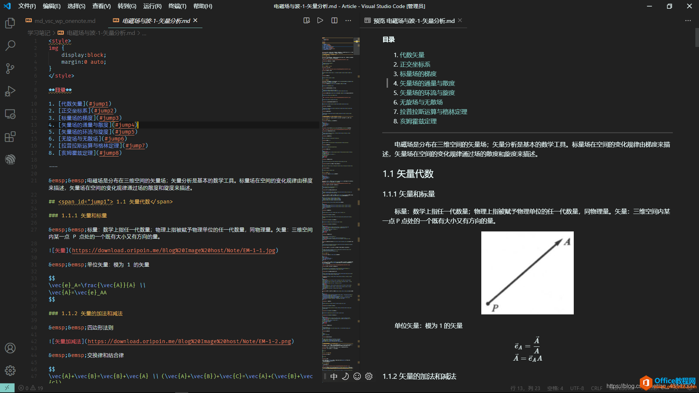Click the 电磁场与波-1-矢量分析.md breadcrumb
Viewport: 699px width, 393px height.
coord(100,33)
